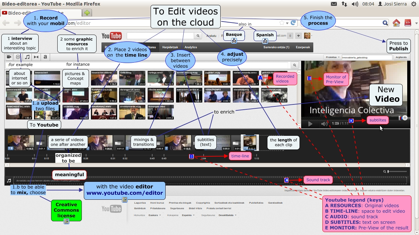Screen dimensions: 419x235
Task: Open the Segurtasuna footer link
Action: [177, 208]
